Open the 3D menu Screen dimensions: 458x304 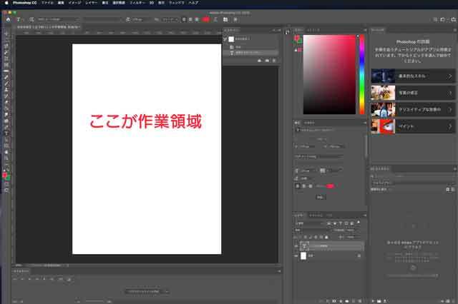[152, 3]
